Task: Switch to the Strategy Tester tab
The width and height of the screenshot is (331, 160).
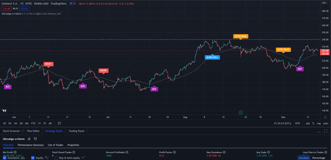Action: (54, 131)
